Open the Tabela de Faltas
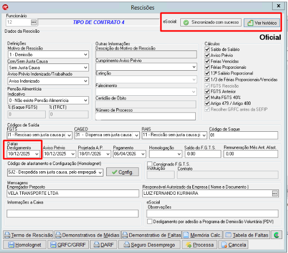This screenshot has height=253, width=288. point(247,235)
